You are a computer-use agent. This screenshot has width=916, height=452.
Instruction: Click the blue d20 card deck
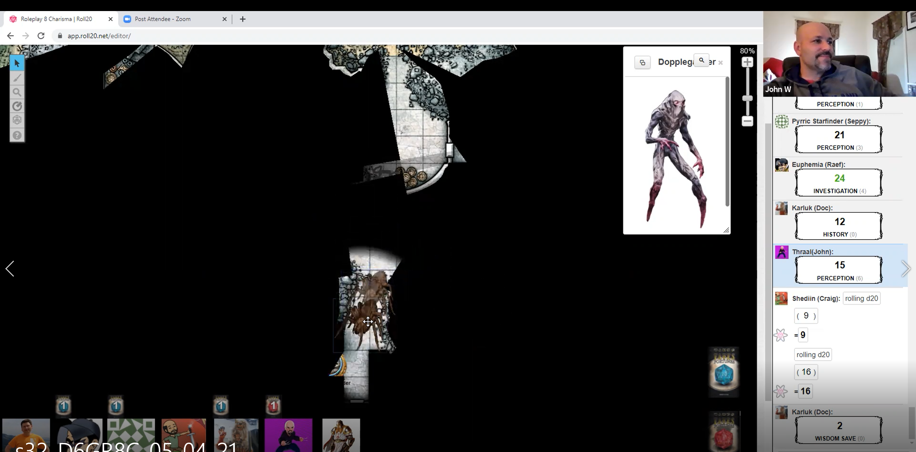click(723, 372)
